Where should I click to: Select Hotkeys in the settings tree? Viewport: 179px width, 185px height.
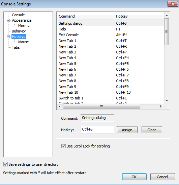19,37
